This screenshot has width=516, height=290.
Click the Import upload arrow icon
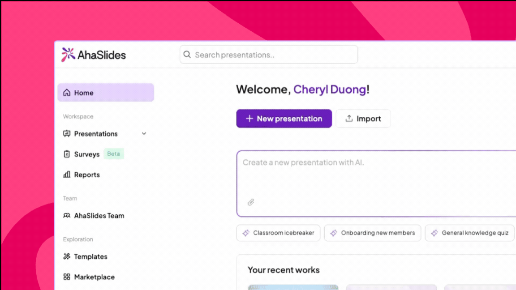(x=349, y=118)
